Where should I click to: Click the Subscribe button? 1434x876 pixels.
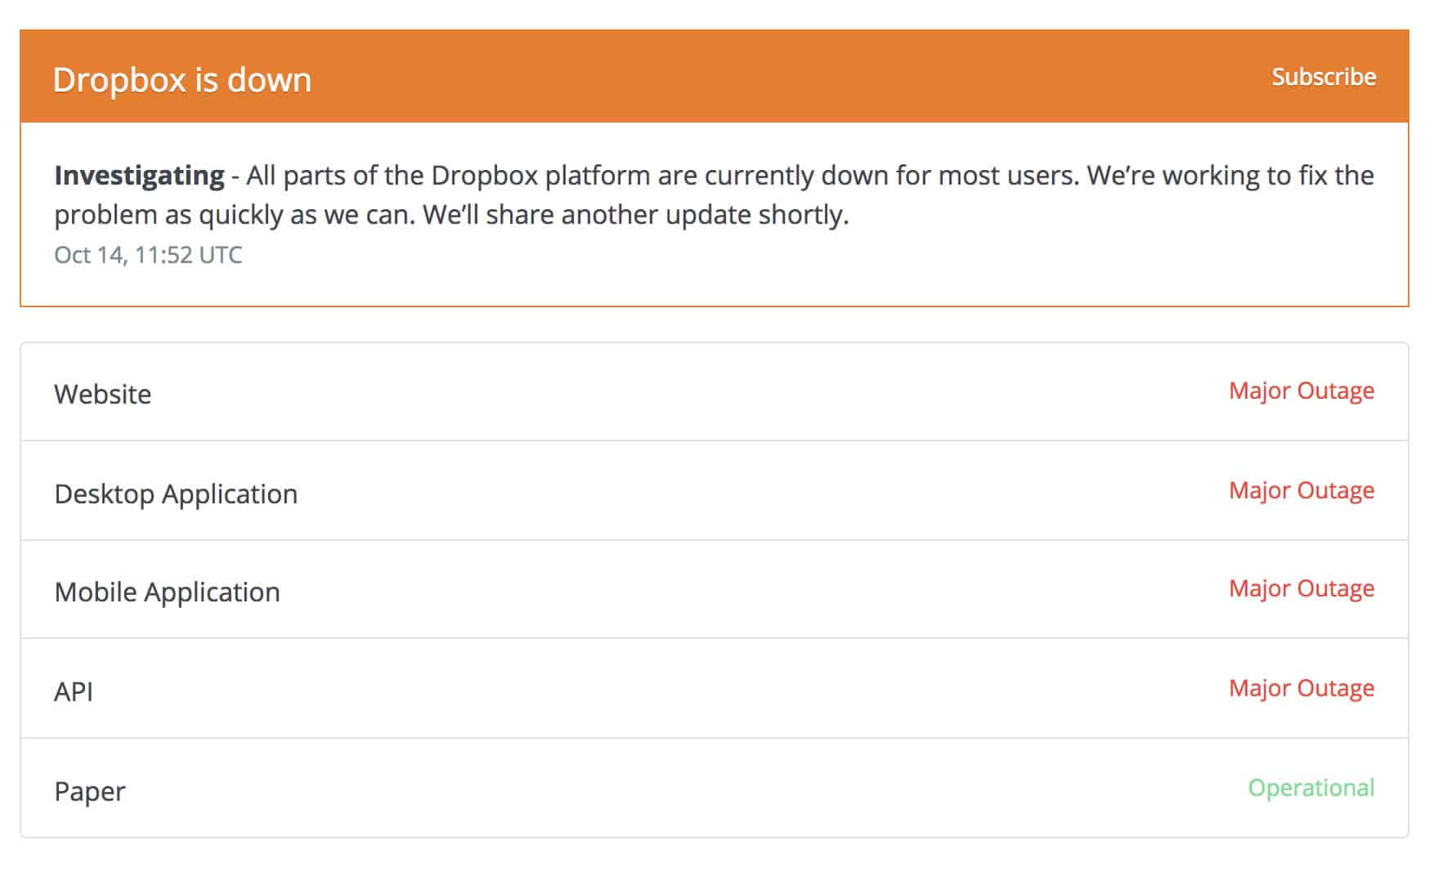coord(1323,78)
